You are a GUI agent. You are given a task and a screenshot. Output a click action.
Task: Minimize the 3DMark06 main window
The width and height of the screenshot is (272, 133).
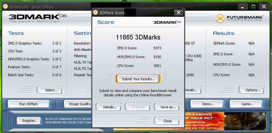[x=243, y=7]
